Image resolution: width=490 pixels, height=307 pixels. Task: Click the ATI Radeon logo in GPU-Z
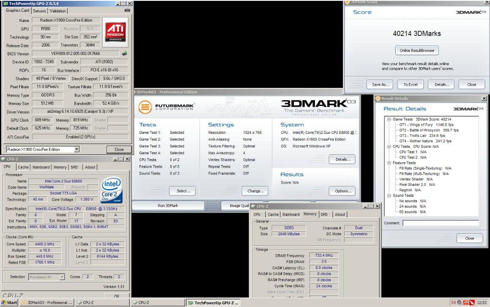pos(115,32)
